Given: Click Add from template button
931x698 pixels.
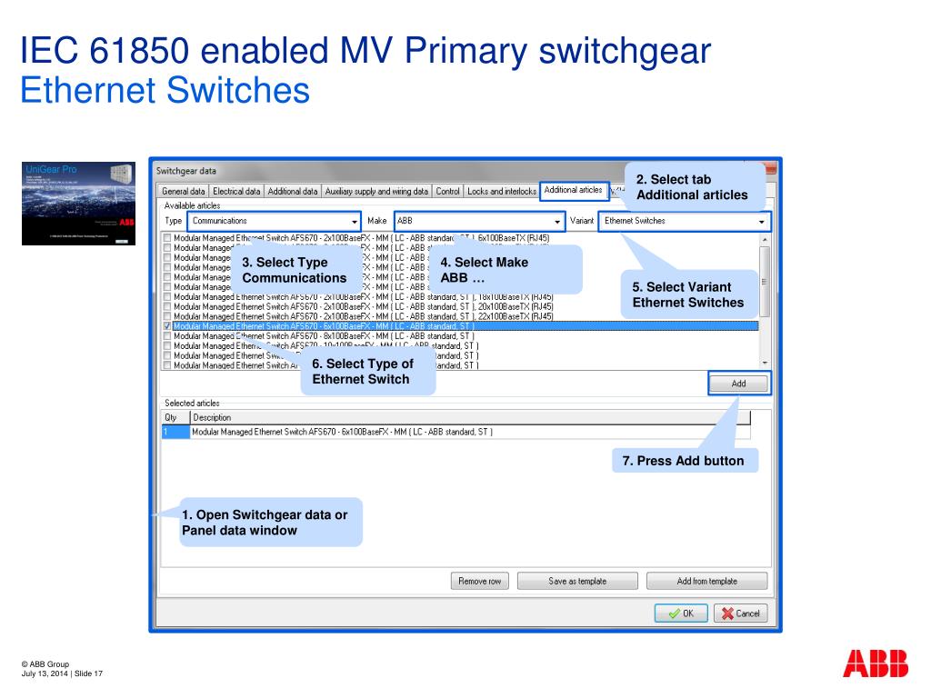Looking at the screenshot, I should point(706,581).
